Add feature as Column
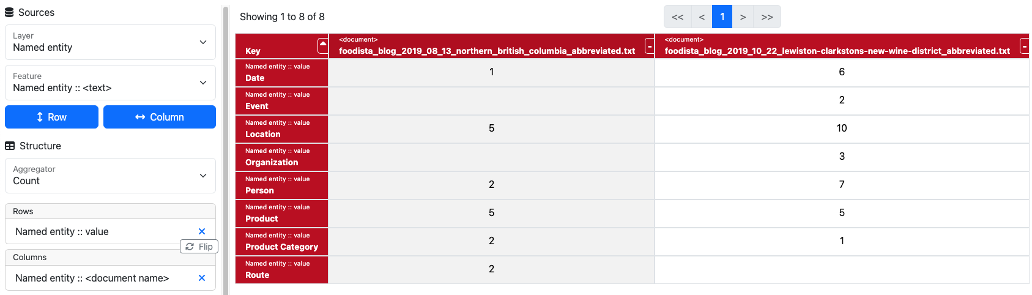This screenshot has height=295, width=1032. tap(159, 117)
